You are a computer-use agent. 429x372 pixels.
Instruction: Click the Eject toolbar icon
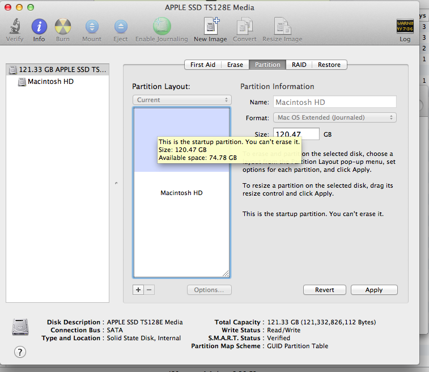pyautogui.click(x=121, y=27)
